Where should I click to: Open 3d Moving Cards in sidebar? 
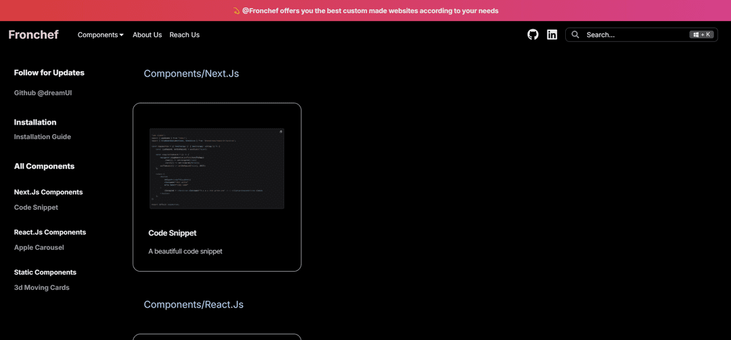click(x=41, y=288)
